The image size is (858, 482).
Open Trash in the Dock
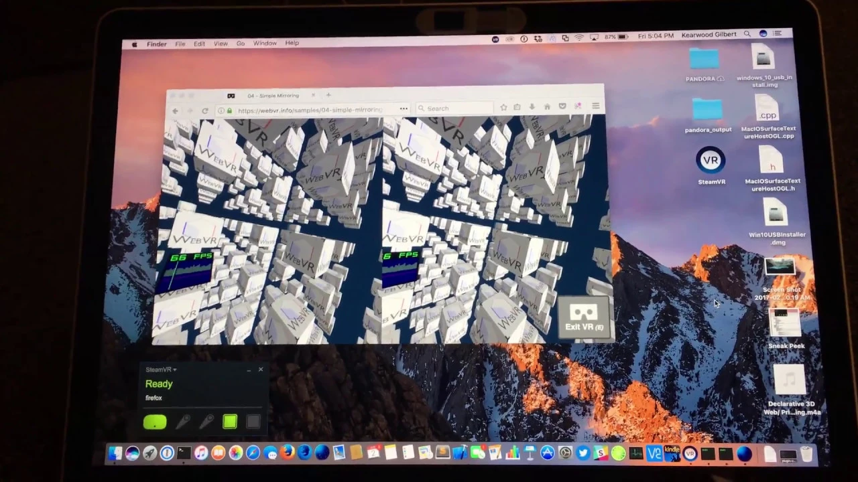806,455
